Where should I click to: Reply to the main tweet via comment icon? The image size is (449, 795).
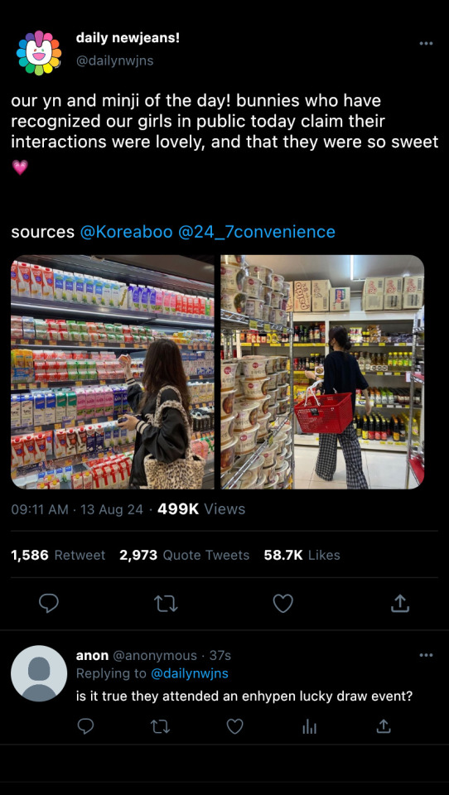[49, 604]
